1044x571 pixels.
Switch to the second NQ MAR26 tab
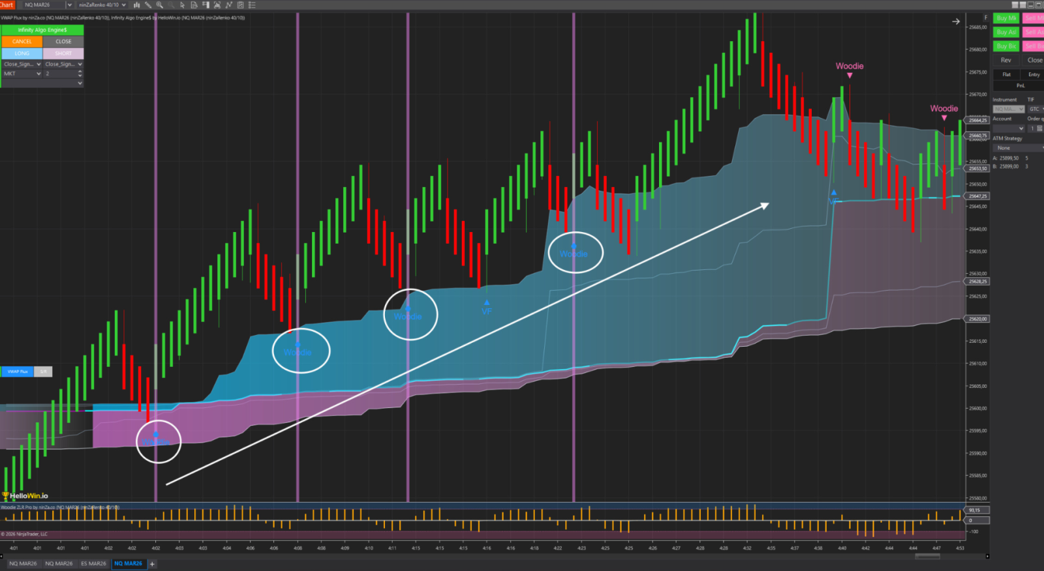click(59, 564)
